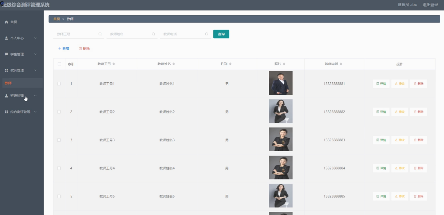Open 详情 for 教师工号5
Screen dimensions: 444x215
381,196
